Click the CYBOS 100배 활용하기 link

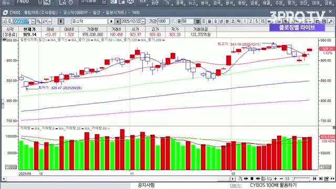tap(273, 185)
